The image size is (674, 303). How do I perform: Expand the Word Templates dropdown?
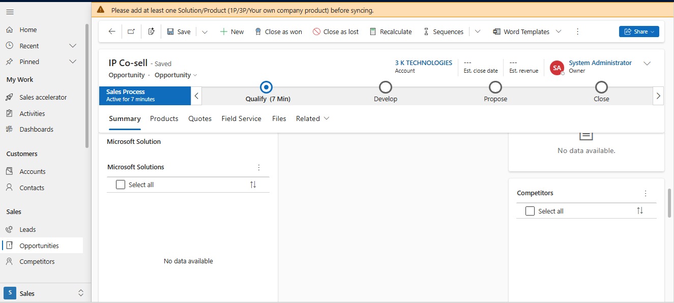(x=559, y=32)
